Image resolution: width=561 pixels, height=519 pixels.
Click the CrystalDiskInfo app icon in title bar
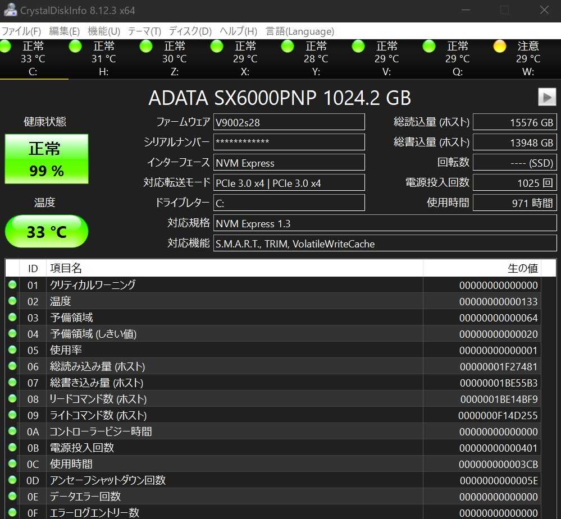pos(10,10)
